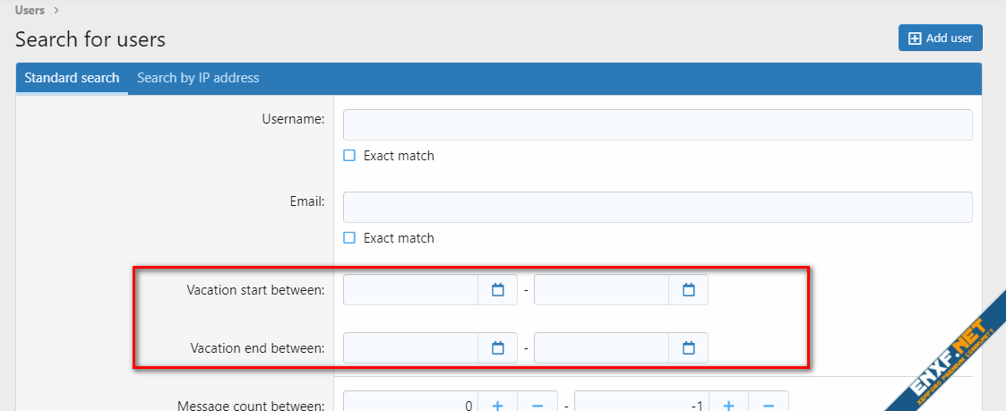Decrease the maximum message count

tap(769, 405)
